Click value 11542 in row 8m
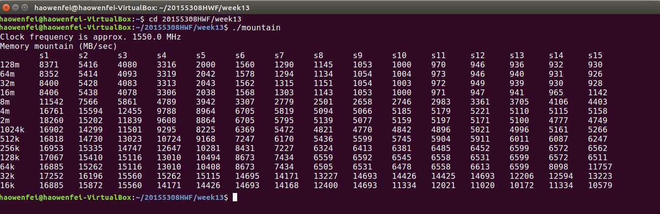Viewport: 660px width, 214px height. click(x=51, y=102)
